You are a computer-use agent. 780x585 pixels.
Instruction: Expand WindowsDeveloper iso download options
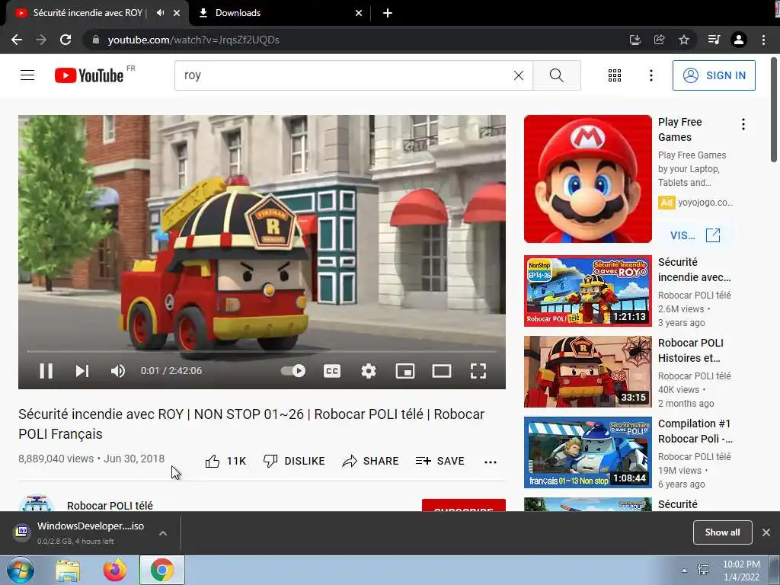163,532
